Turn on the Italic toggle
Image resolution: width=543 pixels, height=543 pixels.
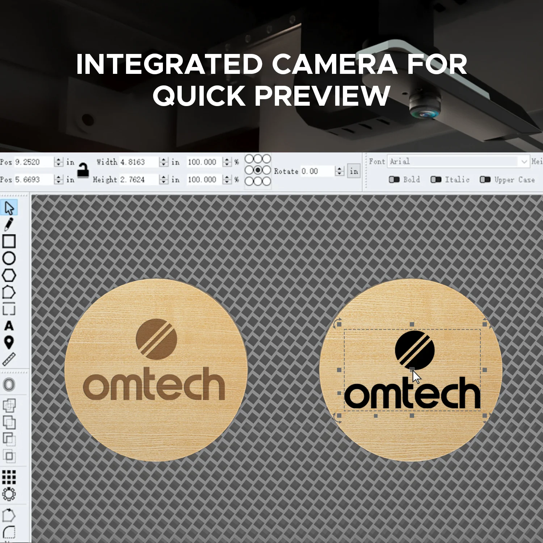point(436,180)
